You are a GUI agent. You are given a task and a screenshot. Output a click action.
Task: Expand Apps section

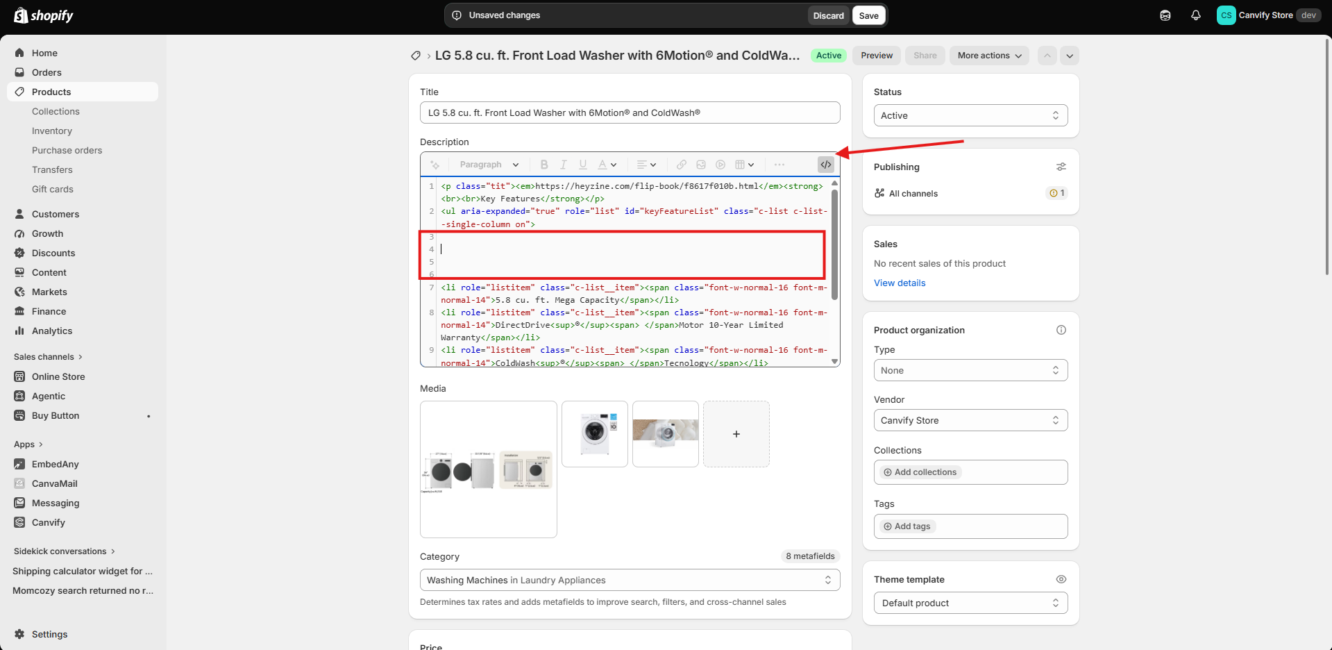click(28, 444)
